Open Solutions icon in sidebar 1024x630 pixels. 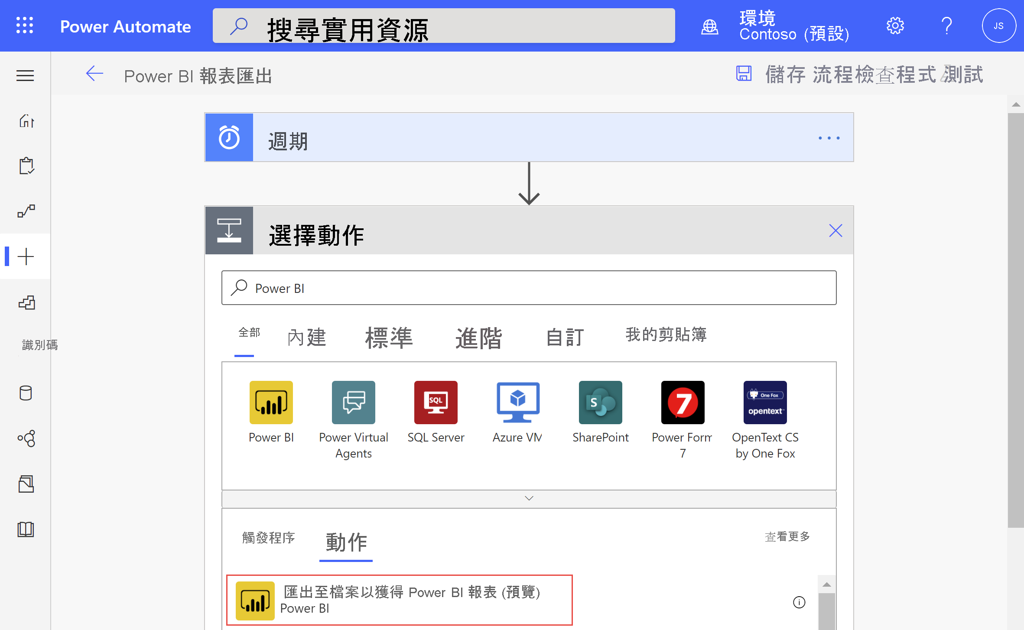tap(26, 484)
